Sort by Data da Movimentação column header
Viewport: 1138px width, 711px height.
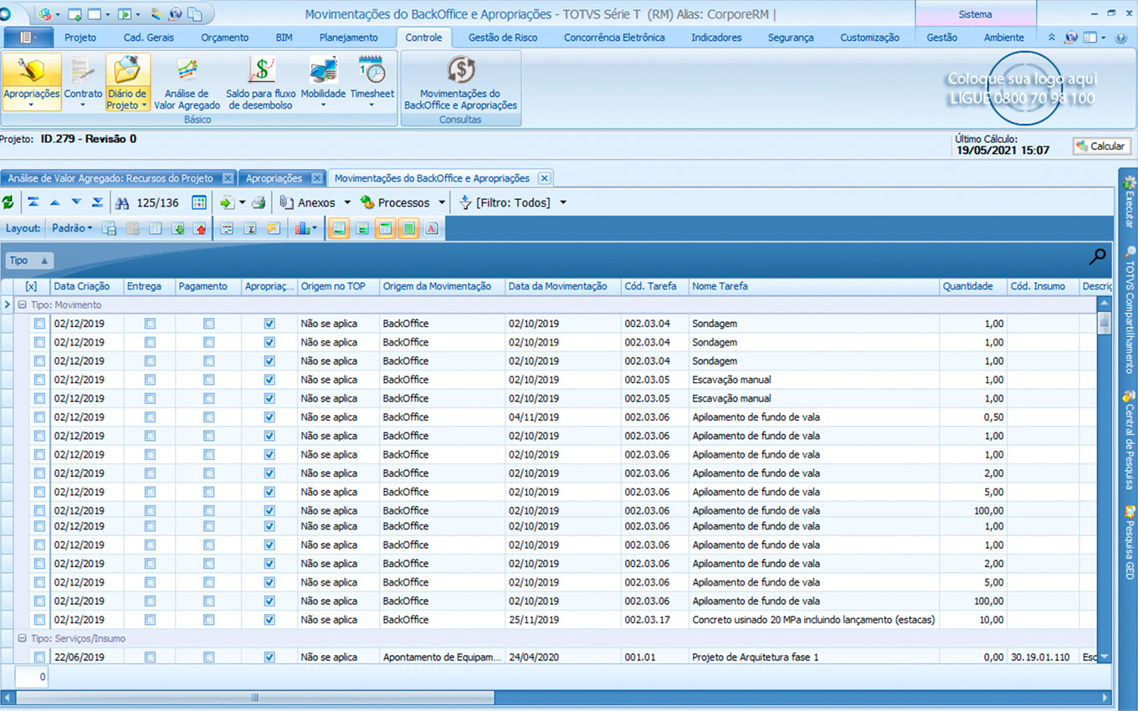pyautogui.click(x=562, y=286)
